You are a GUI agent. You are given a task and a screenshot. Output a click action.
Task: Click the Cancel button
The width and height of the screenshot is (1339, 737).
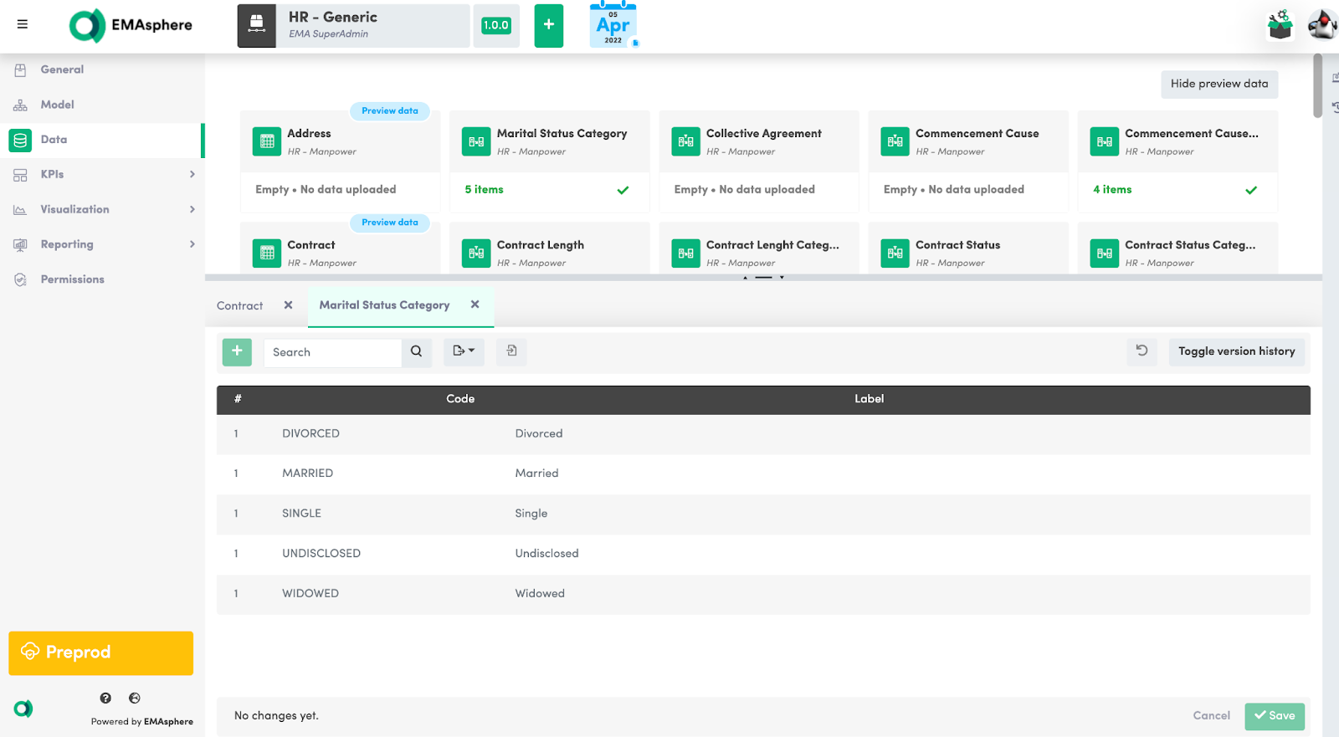click(x=1211, y=715)
